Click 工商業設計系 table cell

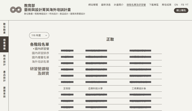(139, 88)
